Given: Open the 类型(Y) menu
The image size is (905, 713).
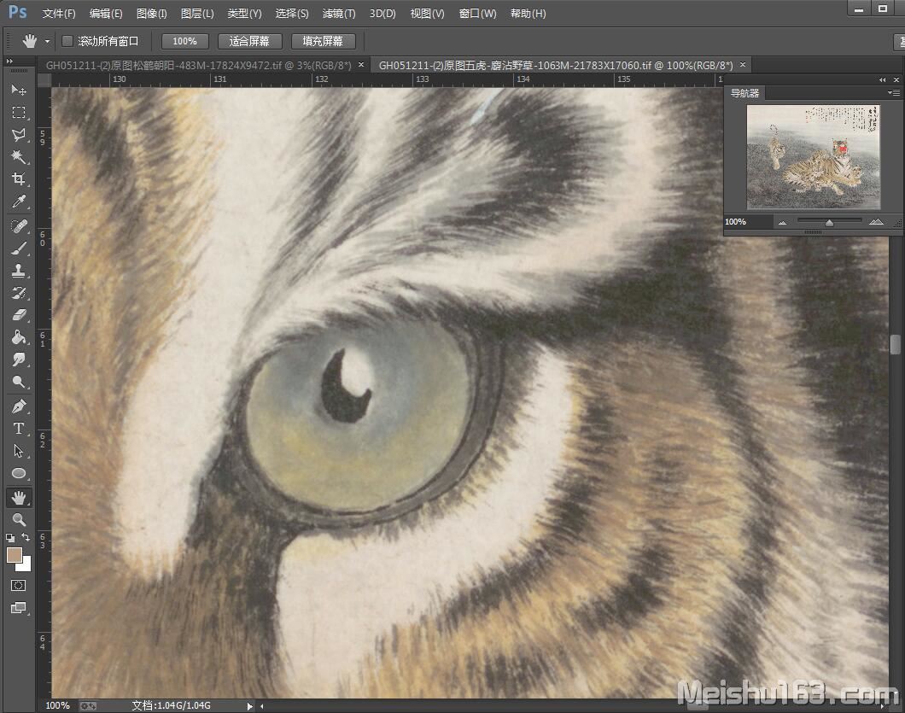Looking at the screenshot, I should pos(245,14).
